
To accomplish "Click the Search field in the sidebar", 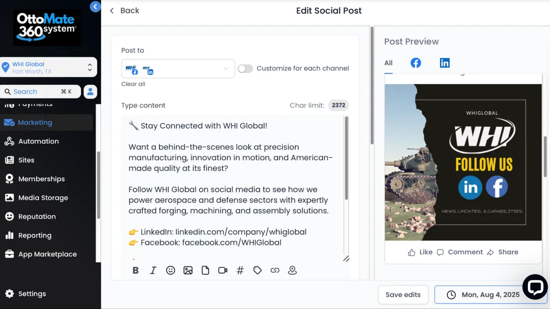I will [x=40, y=92].
